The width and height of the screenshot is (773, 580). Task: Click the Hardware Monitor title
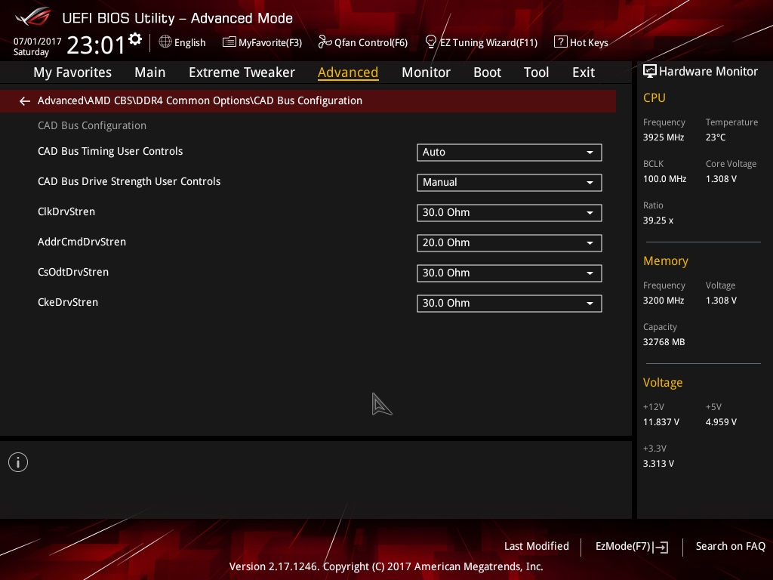pyautogui.click(x=708, y=72)
